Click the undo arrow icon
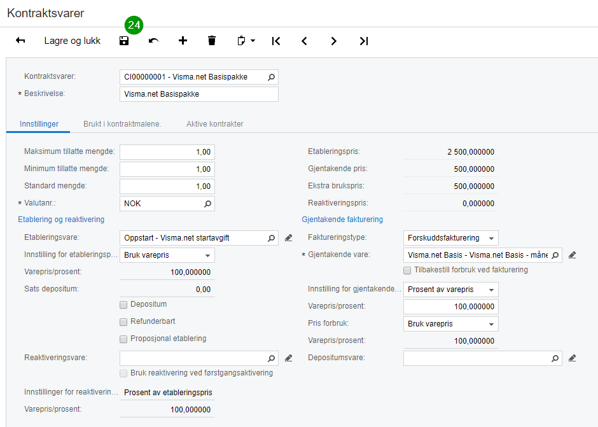This screenshot has height=427, width=598. coord(153,41)
